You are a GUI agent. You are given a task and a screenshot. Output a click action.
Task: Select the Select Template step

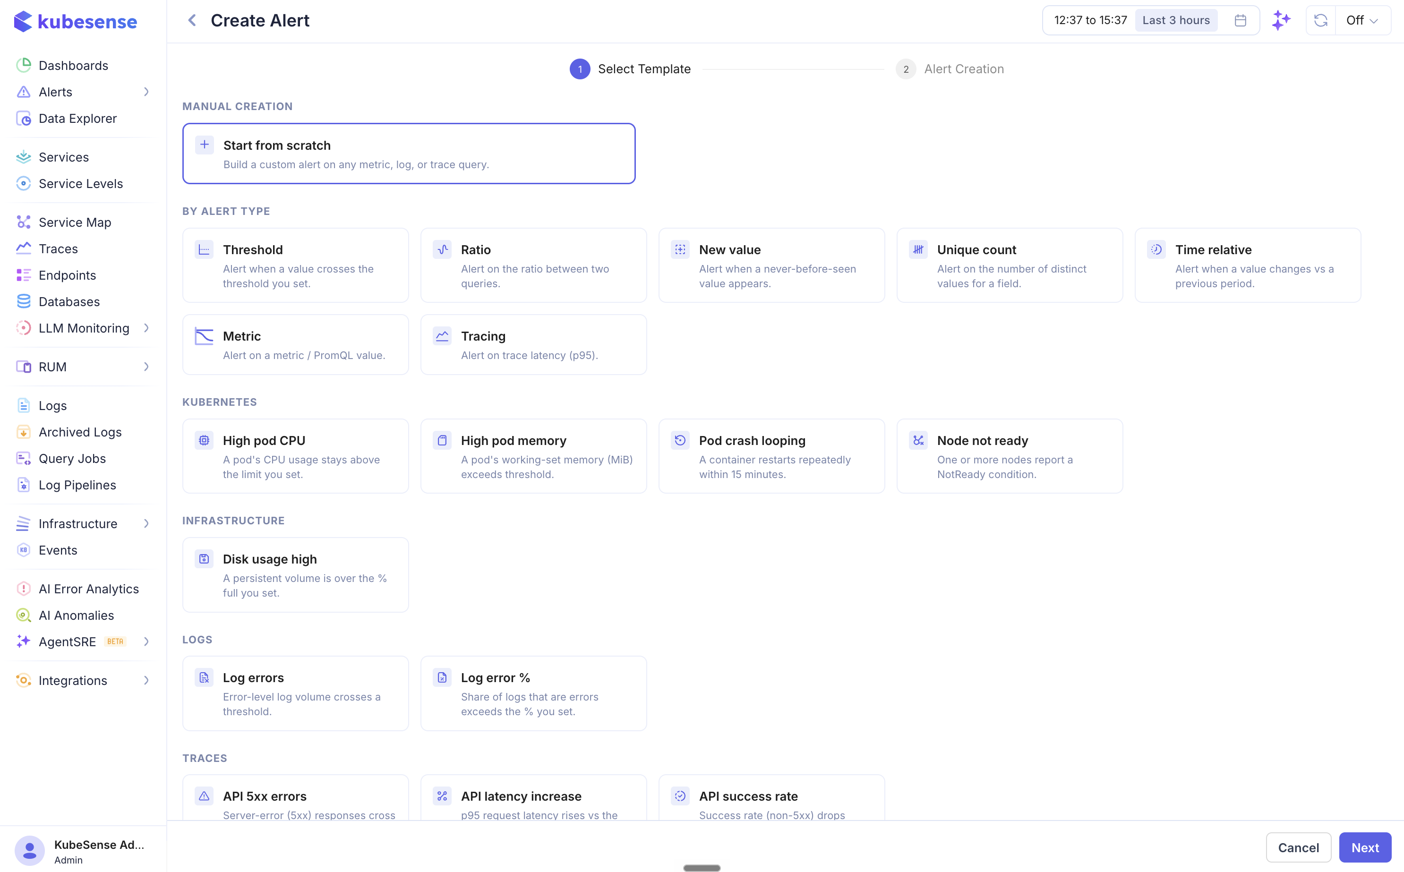[x=630, y=68]
